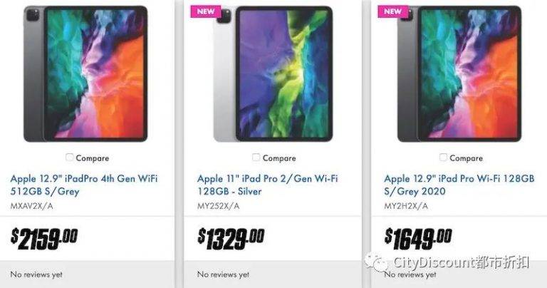Click the 128GB 12.9" iPad Pro product image
Image resolution: width=547 pixels, height=288 pixels.
tap(459, 73)
